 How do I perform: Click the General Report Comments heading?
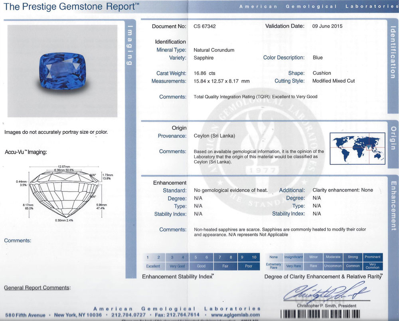[x=37, y=287]
